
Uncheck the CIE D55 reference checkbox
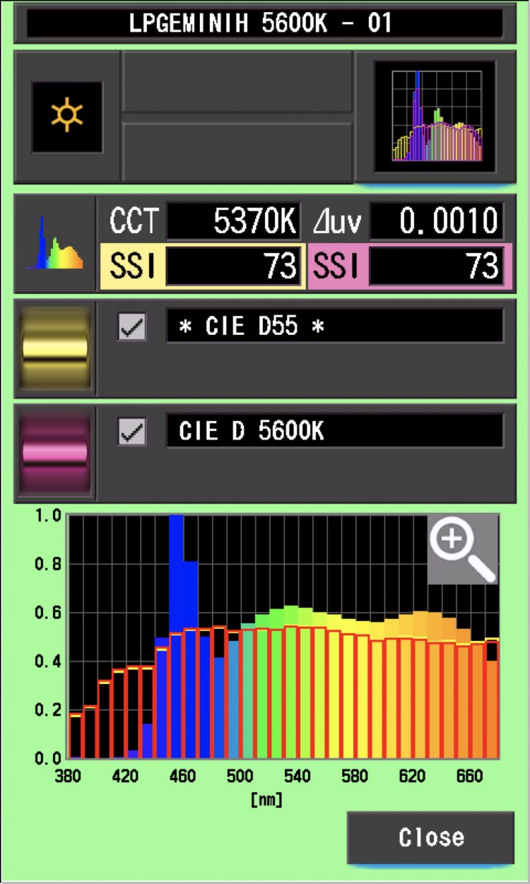(x=132, y=327)
